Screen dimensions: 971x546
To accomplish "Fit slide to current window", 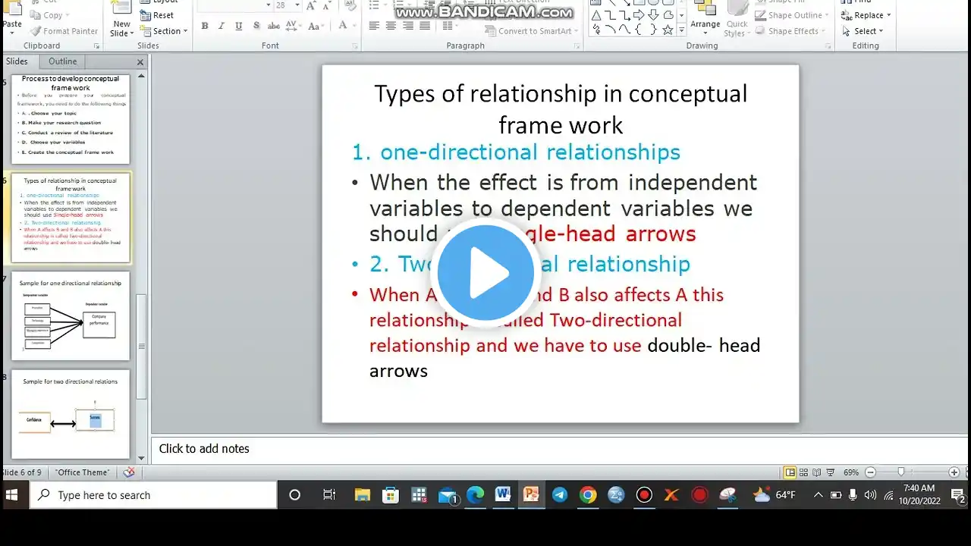I will click(969, 472).
